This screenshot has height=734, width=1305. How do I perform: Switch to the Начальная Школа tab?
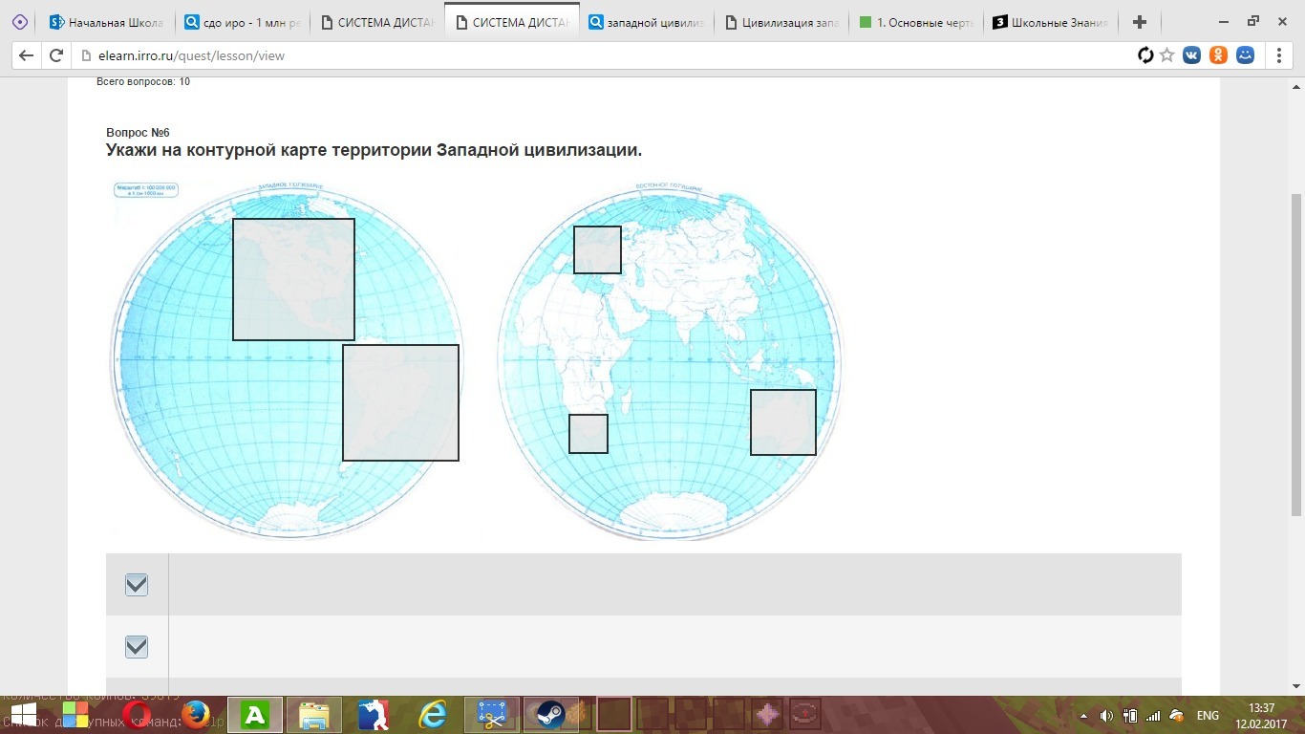105,22
